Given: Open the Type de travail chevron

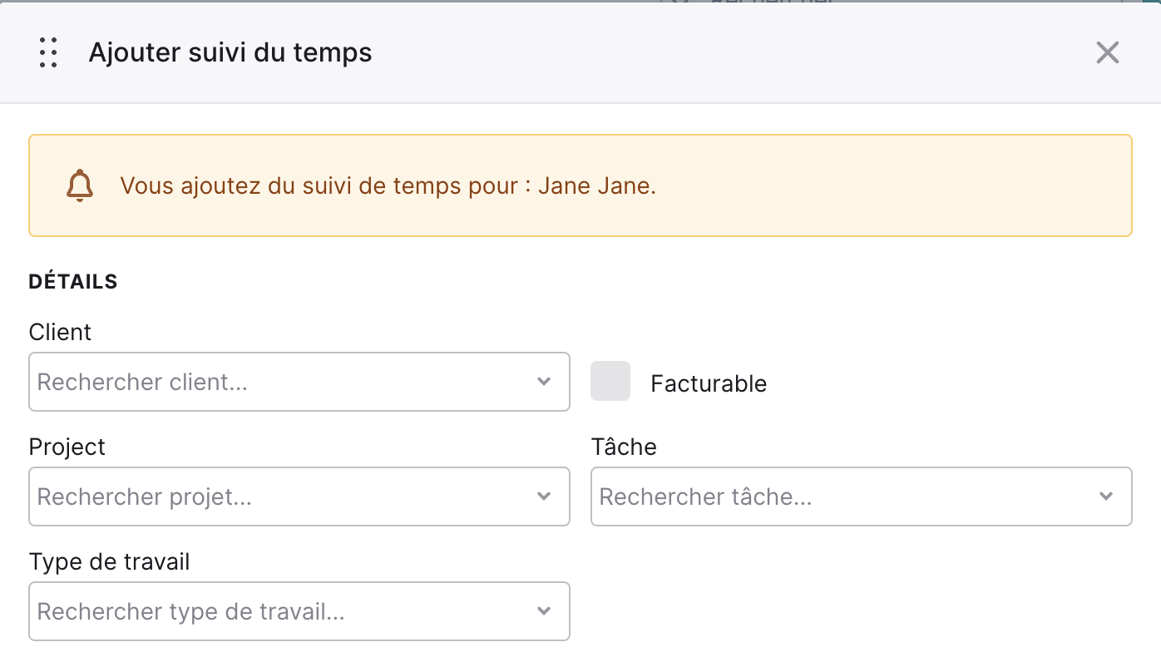Looking at the screenshot, I should (x=544, y=611).
